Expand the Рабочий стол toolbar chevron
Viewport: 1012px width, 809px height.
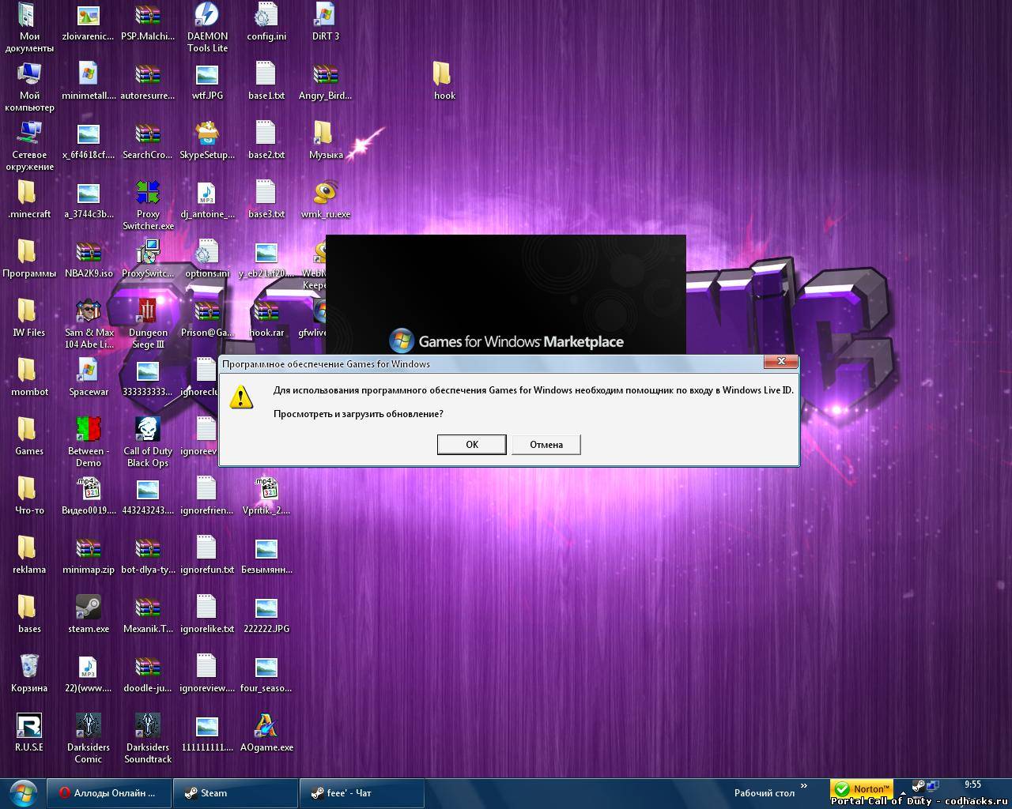804,786
